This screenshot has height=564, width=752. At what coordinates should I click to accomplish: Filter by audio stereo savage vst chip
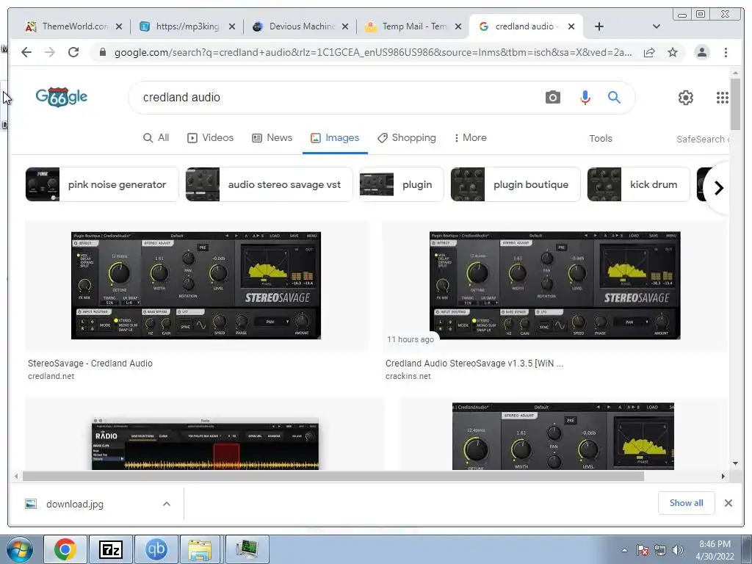click(269, 184)
